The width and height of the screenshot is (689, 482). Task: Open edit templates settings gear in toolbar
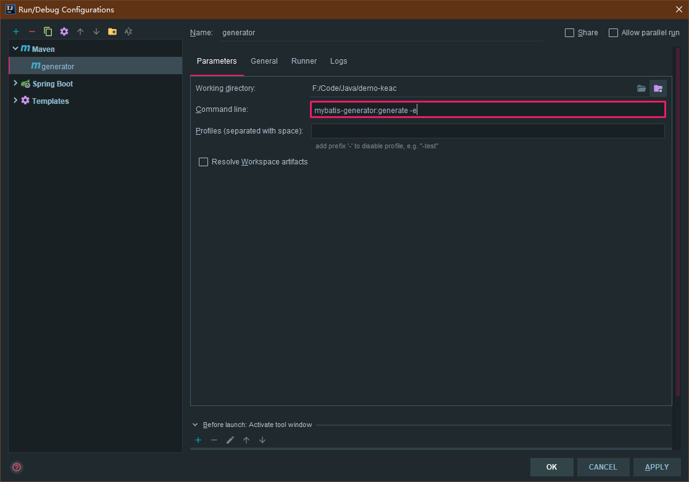coord(64,32)
